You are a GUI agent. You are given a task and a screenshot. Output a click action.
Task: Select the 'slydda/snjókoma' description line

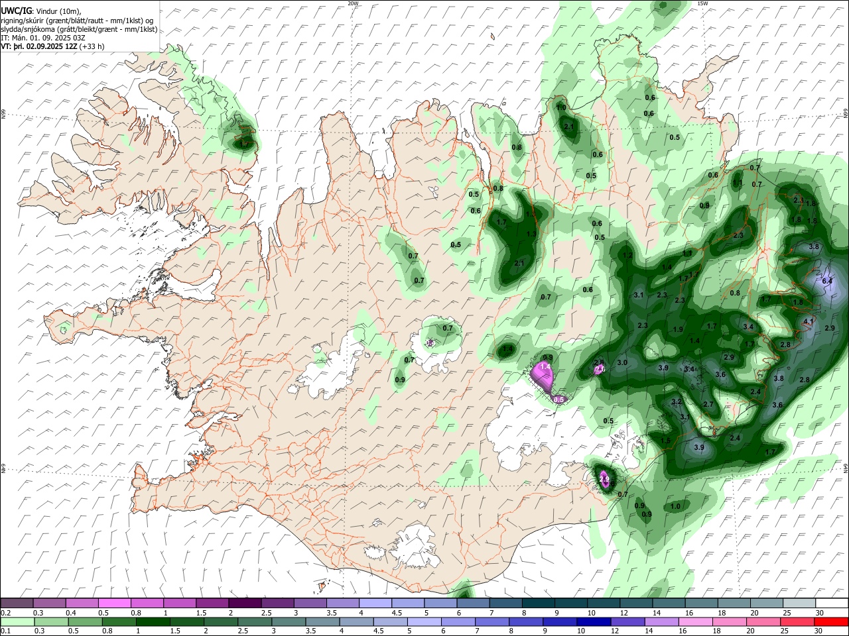pyautogui.click(x=79, y=29)
